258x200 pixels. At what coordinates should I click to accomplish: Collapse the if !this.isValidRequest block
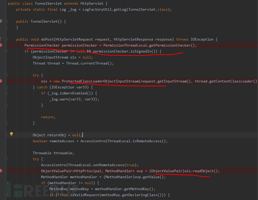6,195
